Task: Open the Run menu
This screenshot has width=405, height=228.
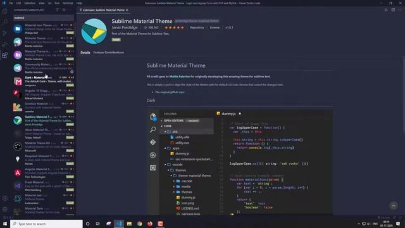Action: (57, 3)
